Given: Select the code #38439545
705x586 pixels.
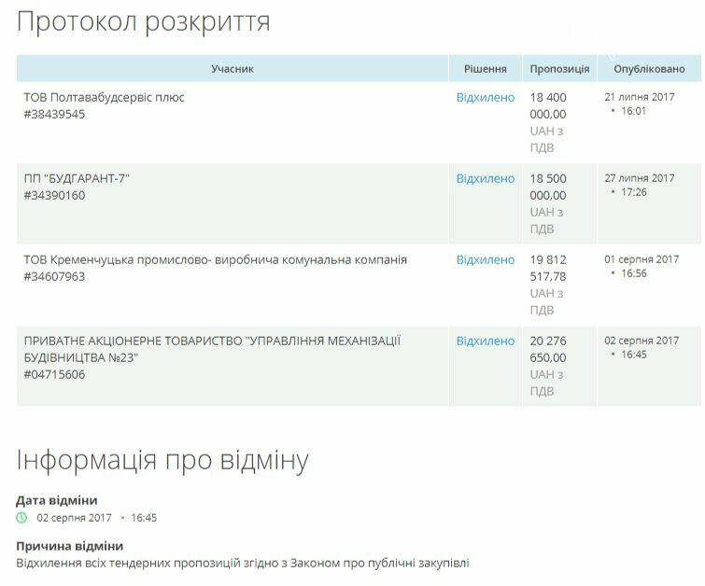Looking at the screenshot, I should tap(54, 114).
